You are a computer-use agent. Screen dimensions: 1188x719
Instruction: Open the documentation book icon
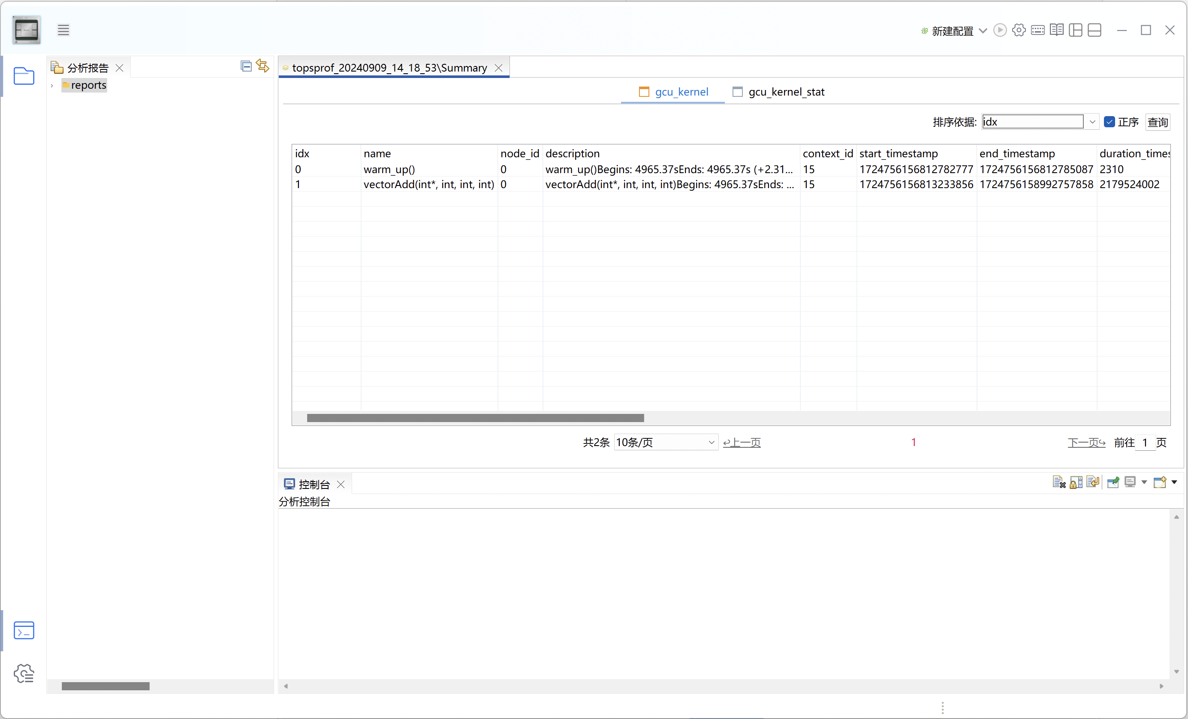(x=1056, y=30)
